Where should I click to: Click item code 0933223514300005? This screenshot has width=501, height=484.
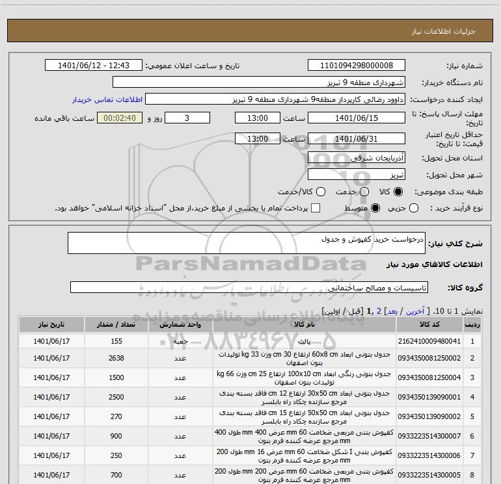(x=429, y=475)
